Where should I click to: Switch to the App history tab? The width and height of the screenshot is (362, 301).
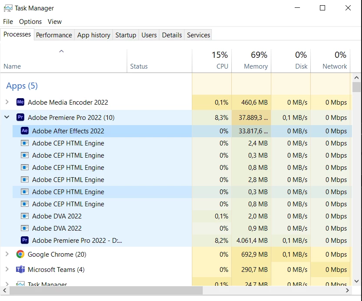click(x=94, y=35)
